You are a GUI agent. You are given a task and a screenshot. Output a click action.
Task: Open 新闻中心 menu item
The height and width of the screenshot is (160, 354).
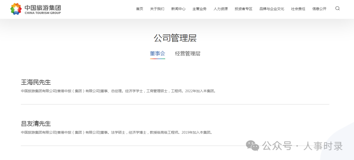(178, 9)
